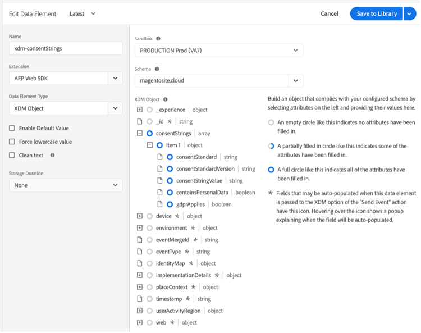The height and width of the screenshot is (333, 421).
Task: Expand the device object node
Action: [x=140, y=216]
